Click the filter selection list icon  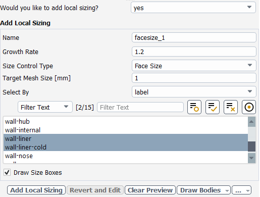(194, 107)
